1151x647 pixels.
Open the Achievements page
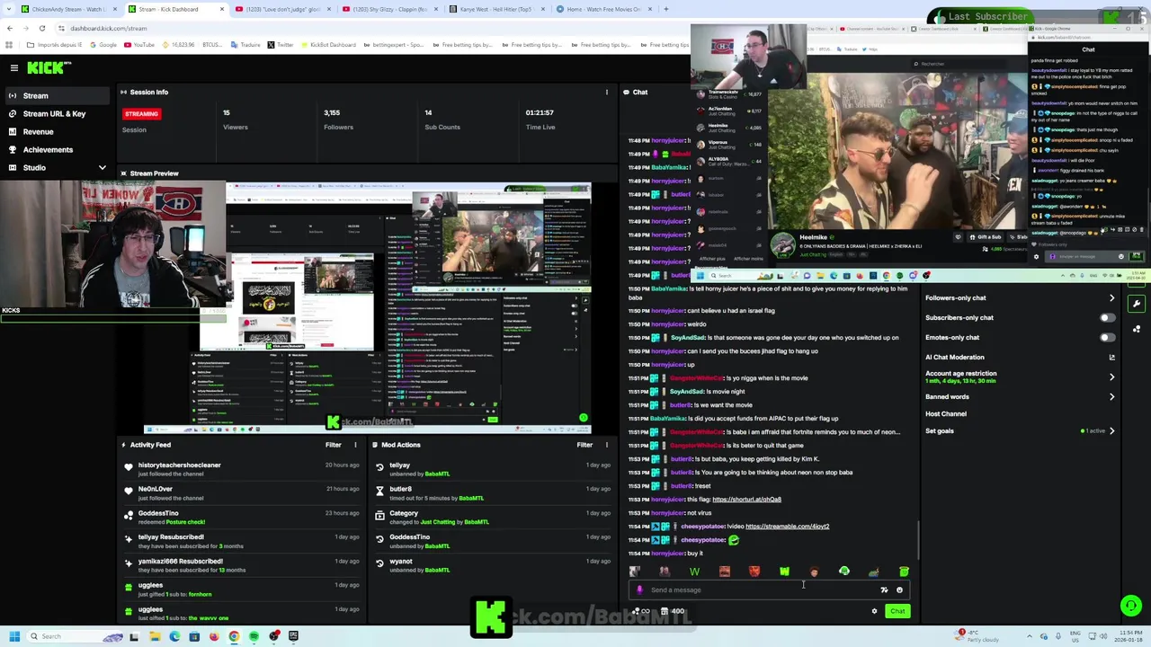[48, 150]
